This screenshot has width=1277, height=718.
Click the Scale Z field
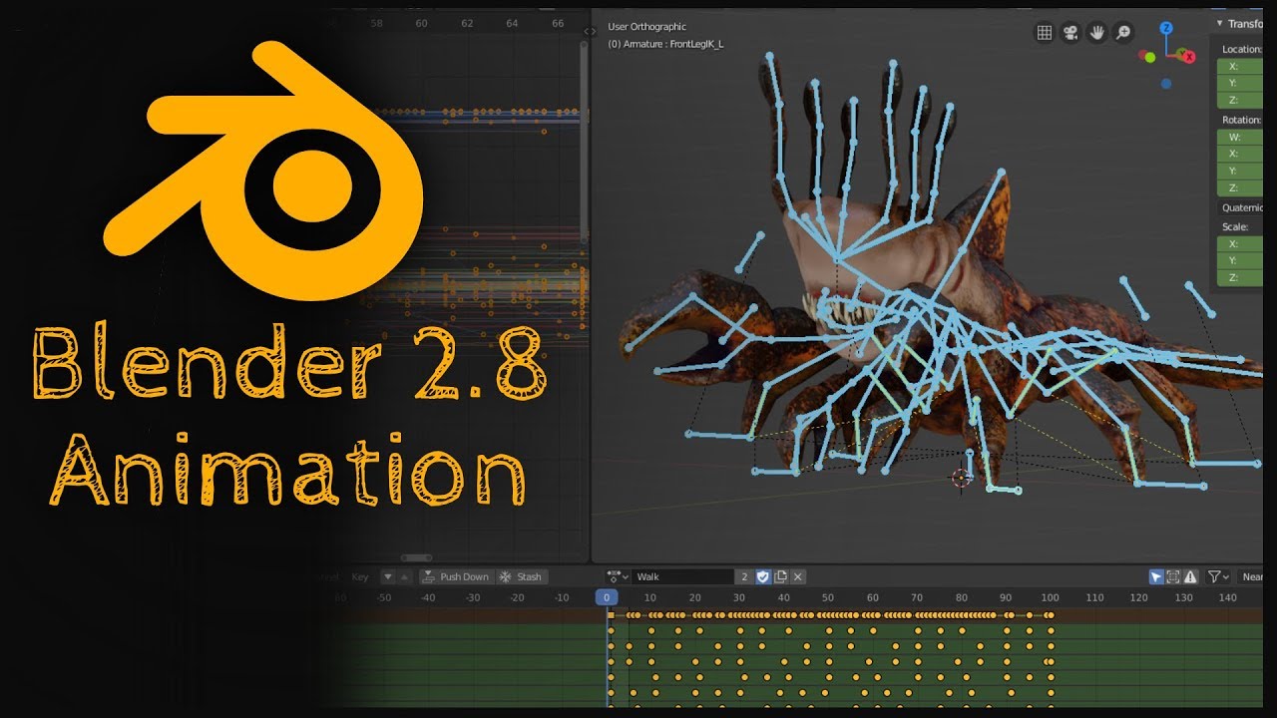tap(1240, 277)
